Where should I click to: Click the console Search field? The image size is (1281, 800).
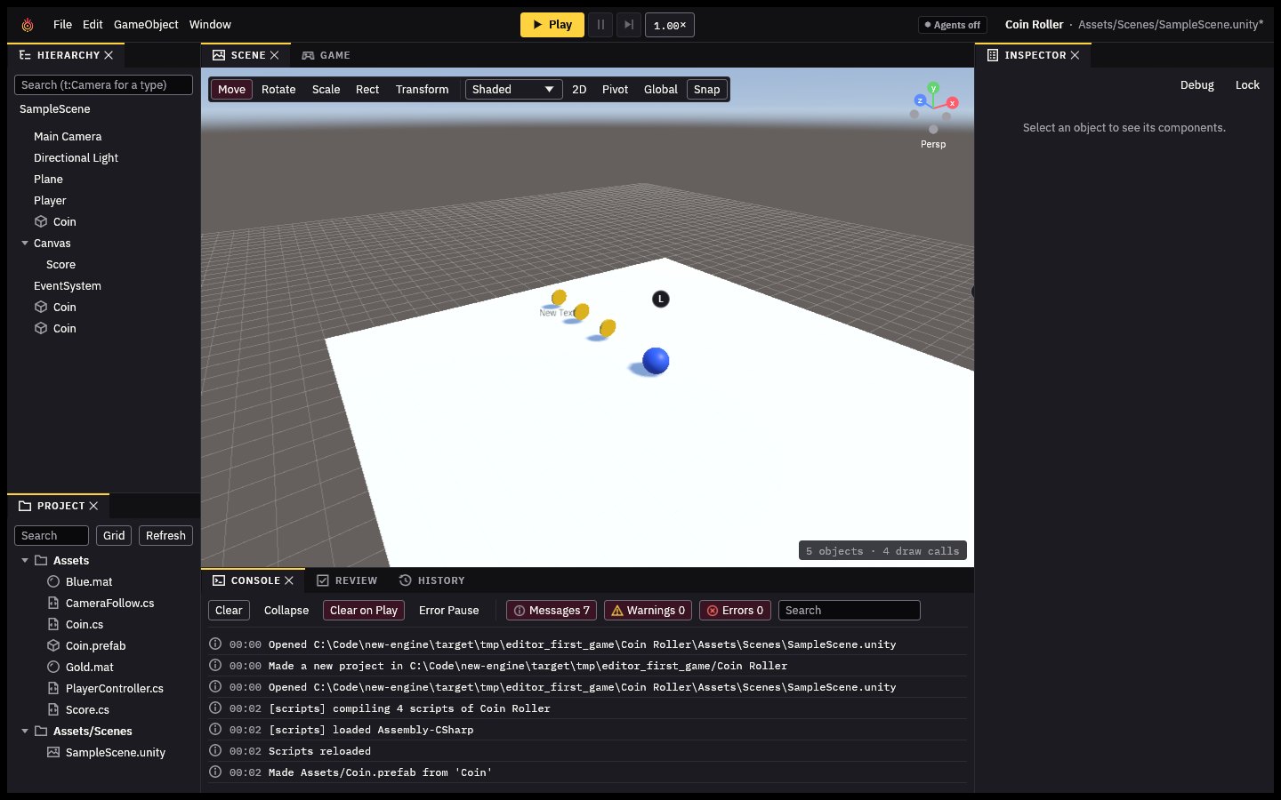point(850,611)
